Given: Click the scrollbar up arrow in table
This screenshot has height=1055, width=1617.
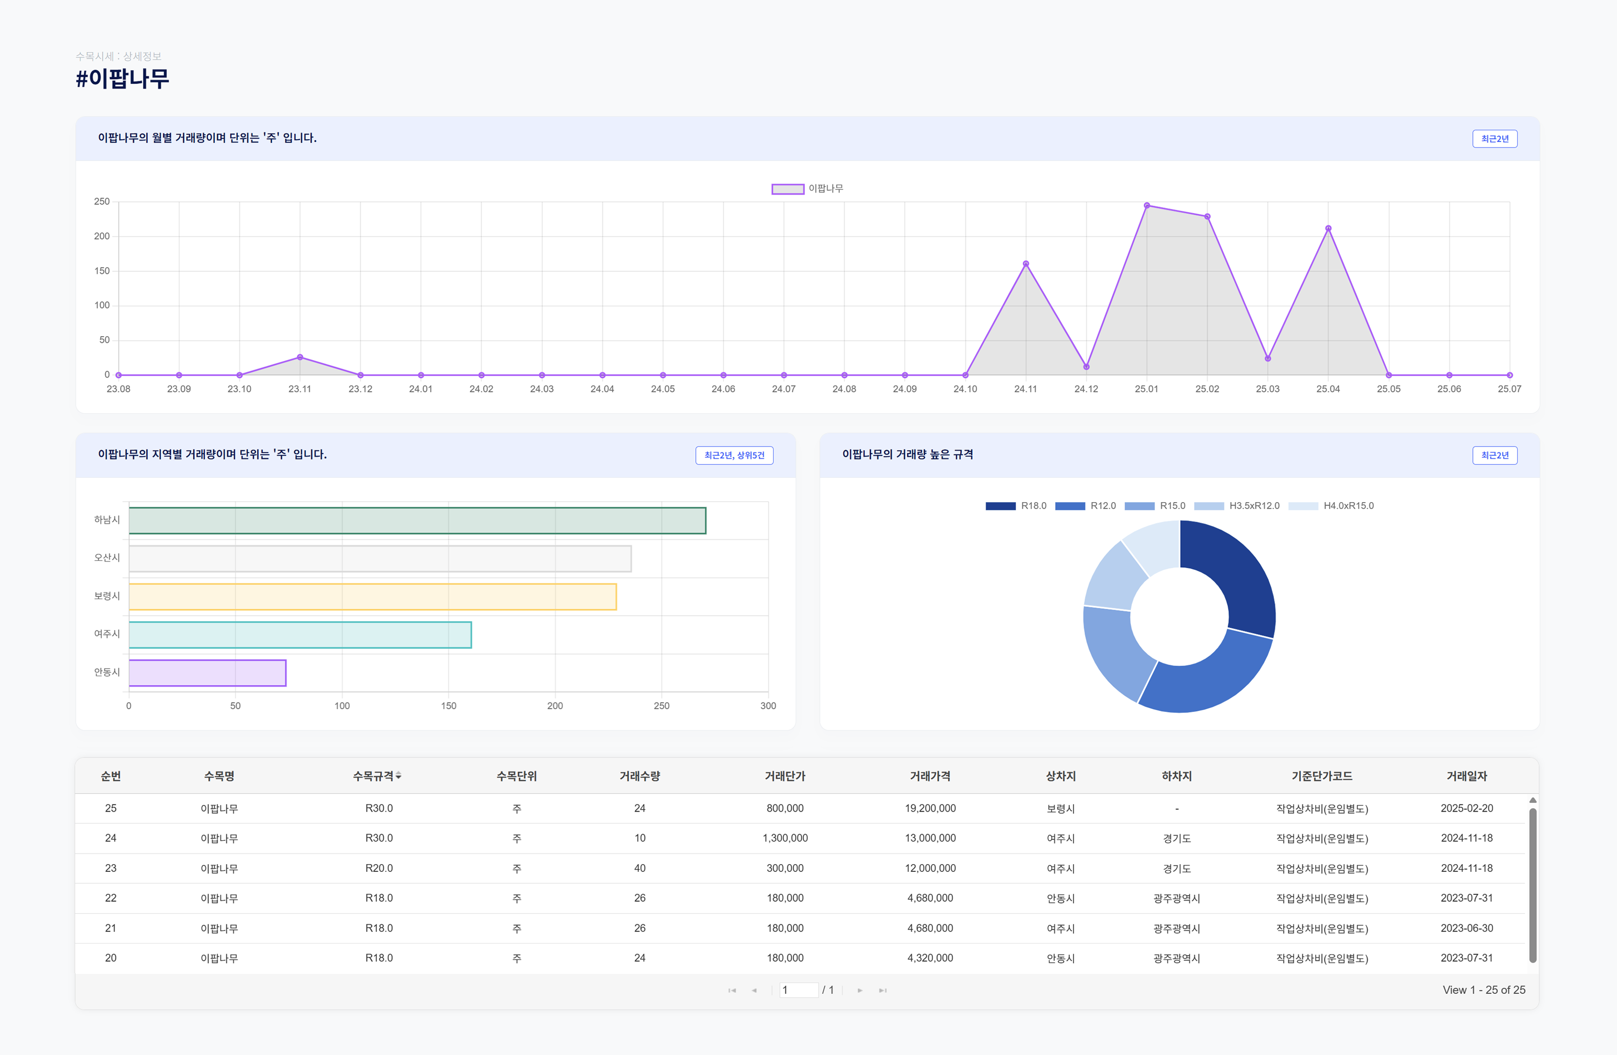Looking at the screenshot, I should (x=1533, y=800).
